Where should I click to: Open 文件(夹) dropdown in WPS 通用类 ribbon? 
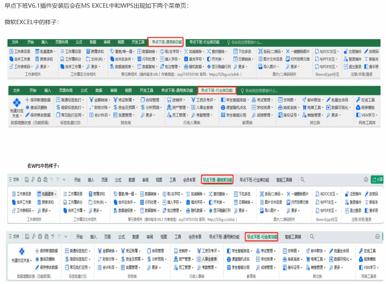(x=98, y=202)
